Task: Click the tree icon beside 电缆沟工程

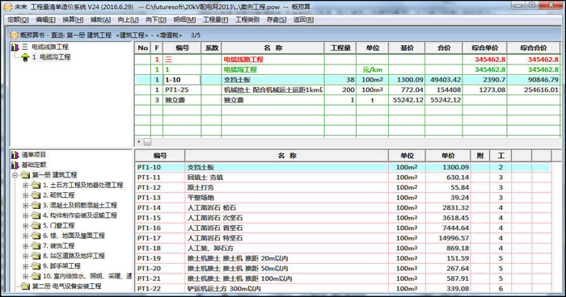Action: [x=25, y=57]
